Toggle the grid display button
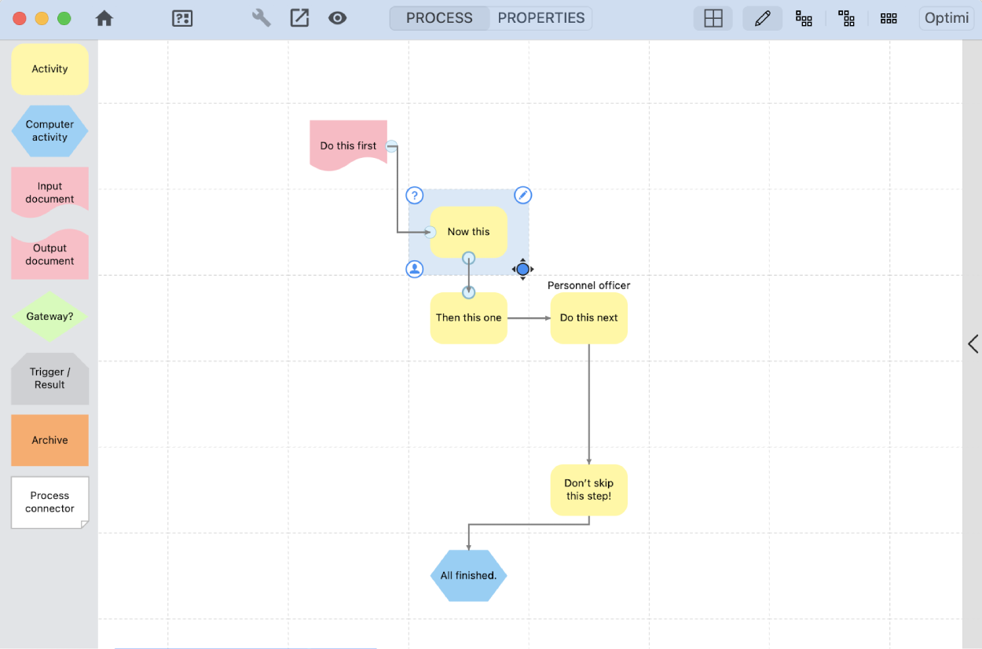Screen dimensions: 982x649 713,19
